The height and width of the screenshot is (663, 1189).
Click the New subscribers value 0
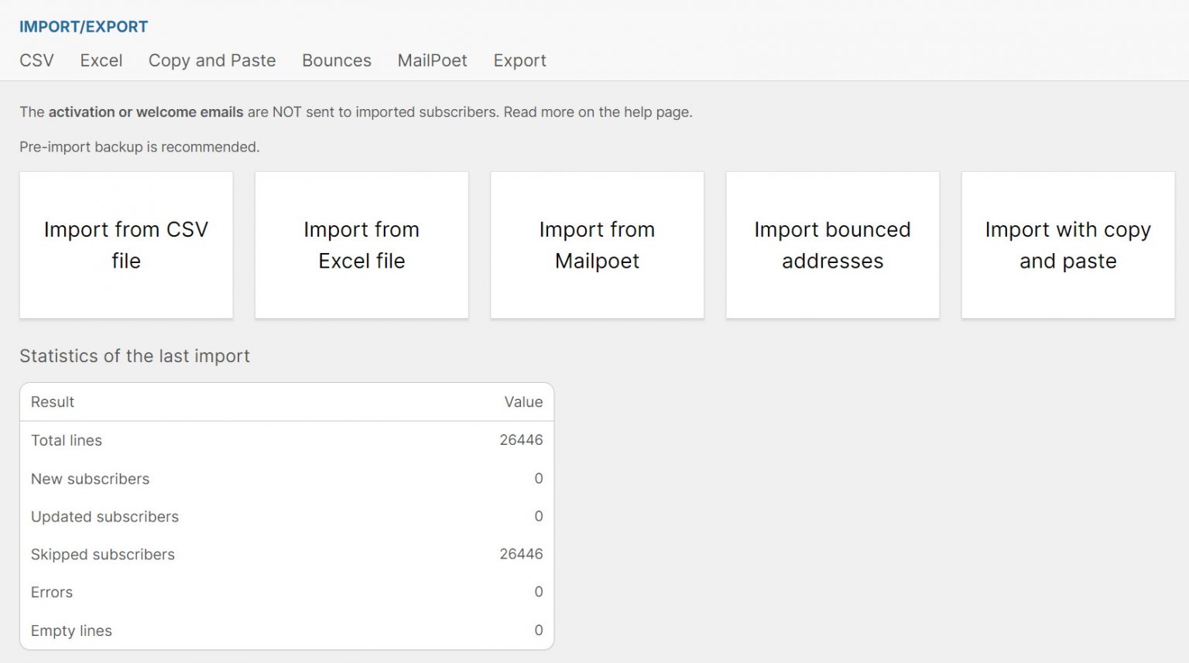point(539,478)
